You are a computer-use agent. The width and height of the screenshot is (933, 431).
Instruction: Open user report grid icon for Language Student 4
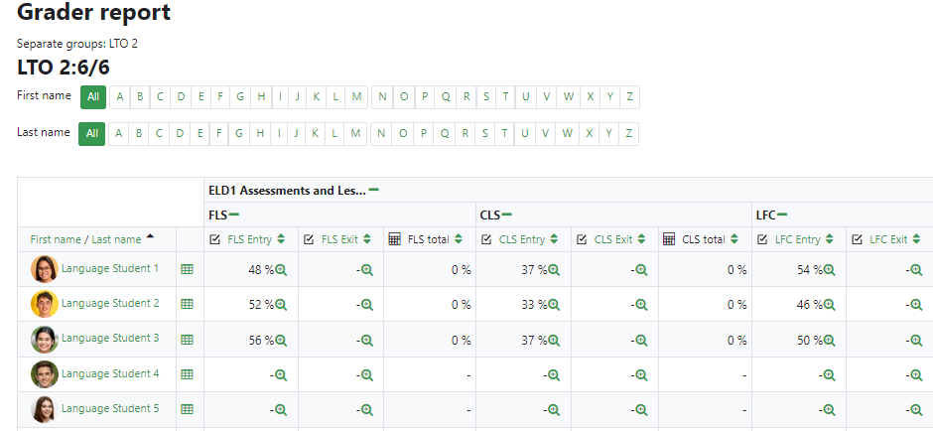tap(187, 374)
